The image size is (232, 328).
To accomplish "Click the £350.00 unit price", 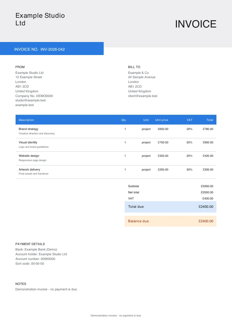I will point(163,156).
